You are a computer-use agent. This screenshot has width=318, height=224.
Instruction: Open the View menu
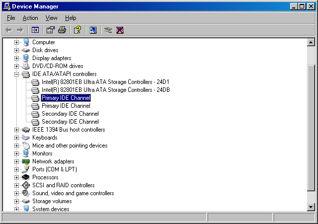coord(51,18)
